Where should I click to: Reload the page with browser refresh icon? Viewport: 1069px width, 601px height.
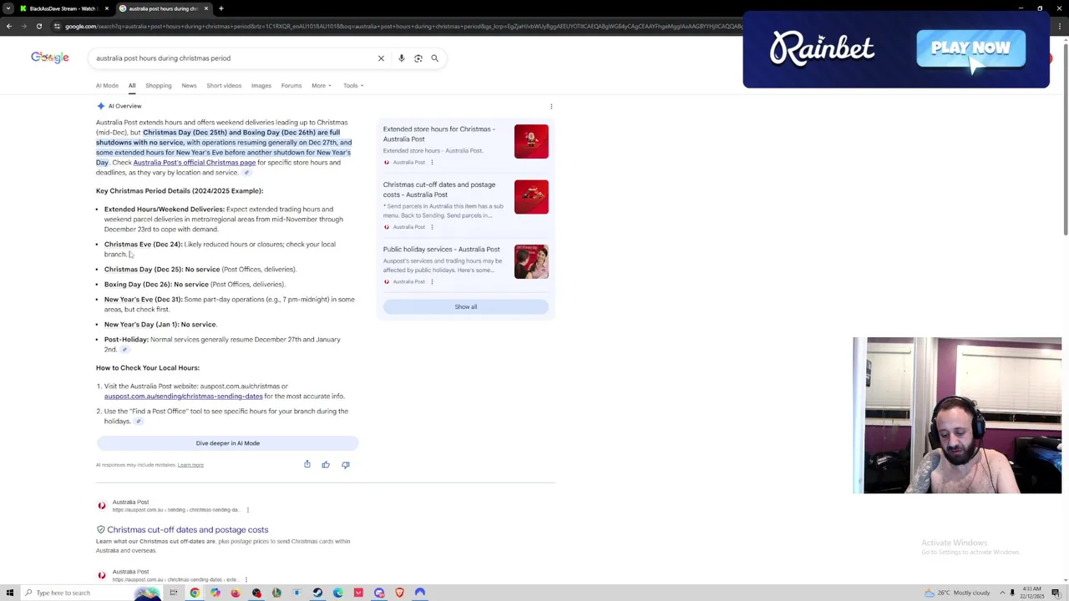(38, 26)
